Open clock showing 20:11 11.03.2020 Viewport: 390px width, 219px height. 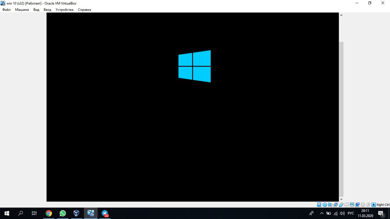pos(365,213)
